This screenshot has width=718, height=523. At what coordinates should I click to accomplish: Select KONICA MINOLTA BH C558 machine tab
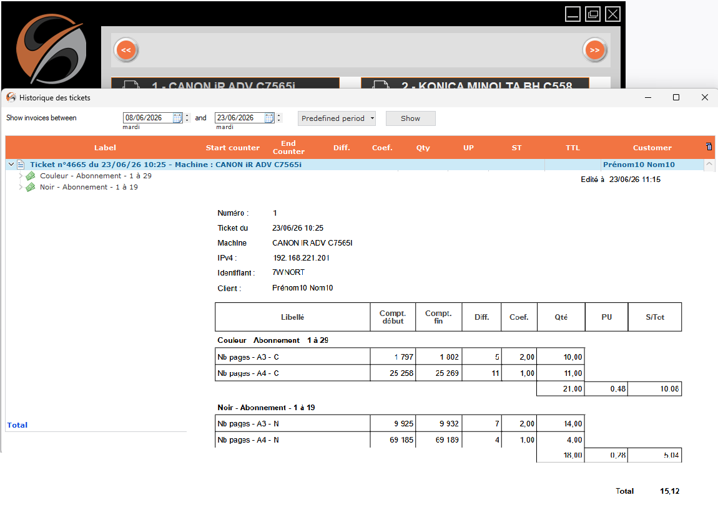coord(475,83)
